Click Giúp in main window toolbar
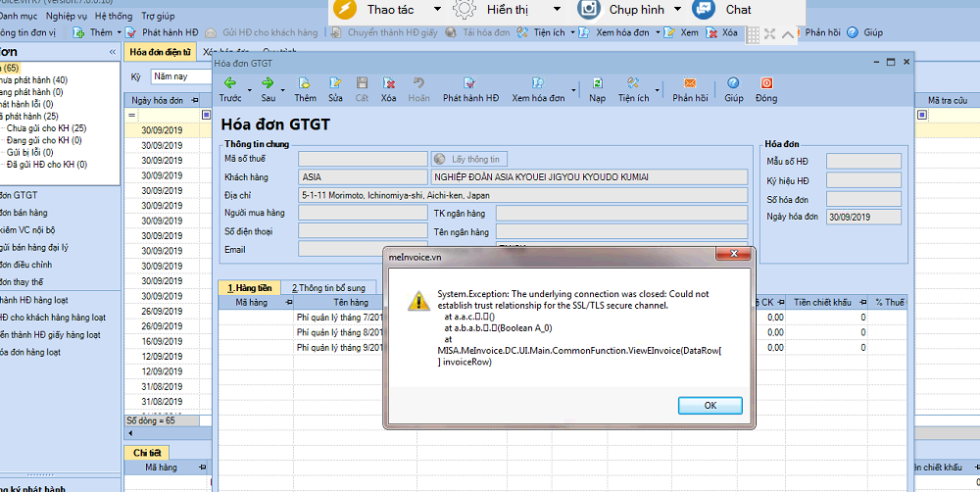The image size is (980, 492). tap(865, 32)
